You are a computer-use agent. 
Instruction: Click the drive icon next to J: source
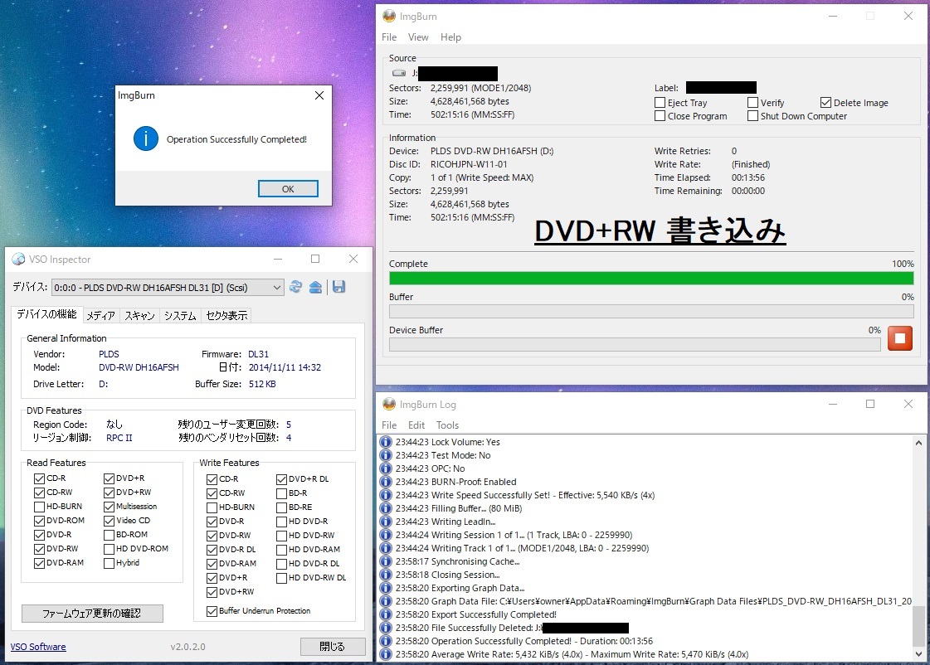tap(398, 73)
